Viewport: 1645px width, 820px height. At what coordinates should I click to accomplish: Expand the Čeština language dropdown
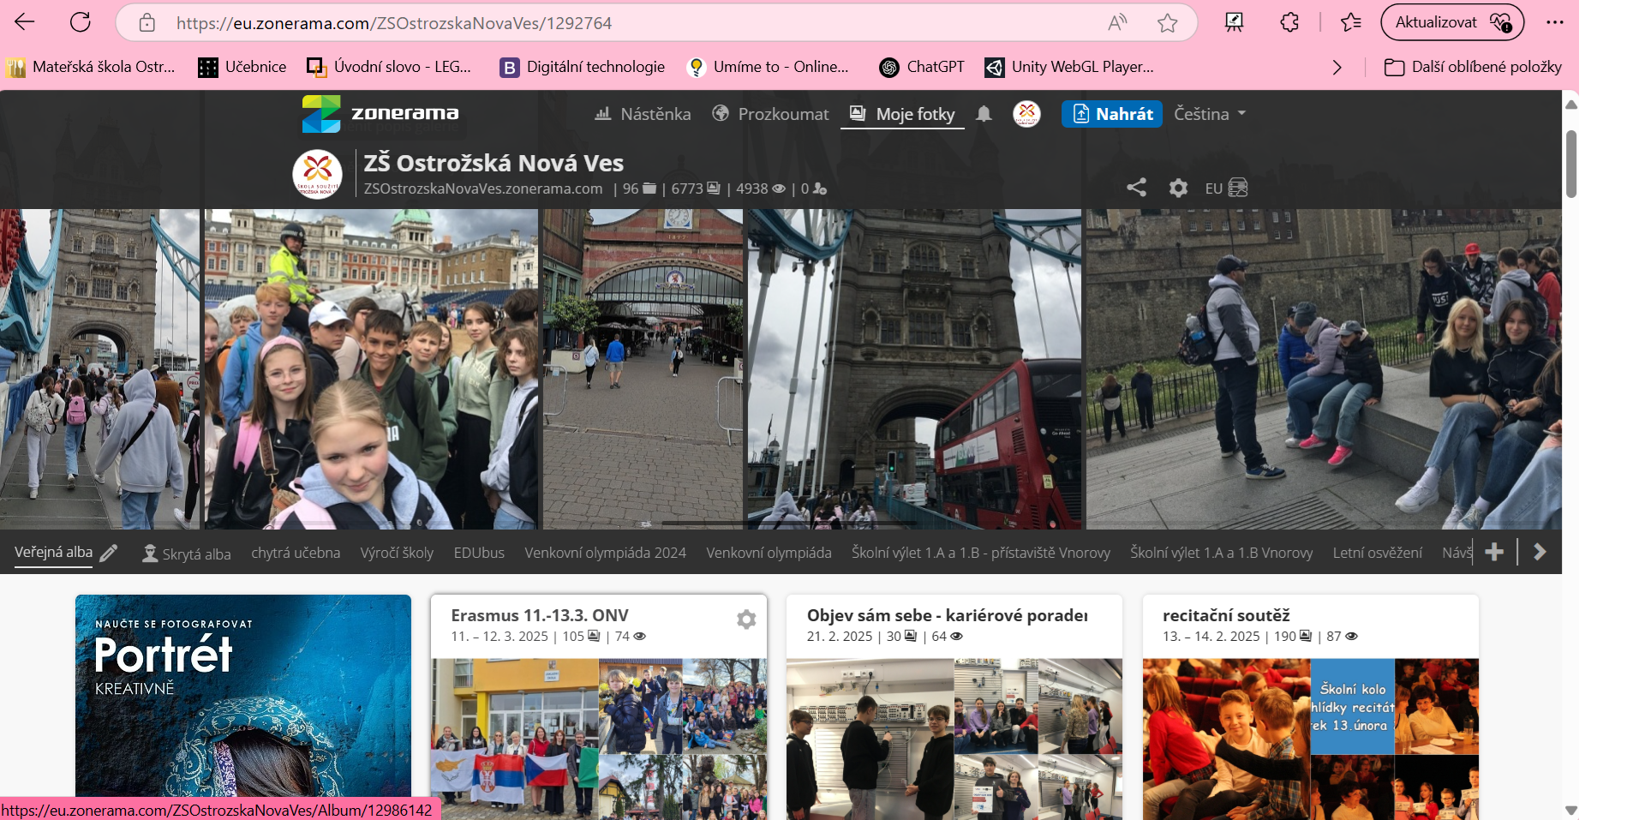1209,114
